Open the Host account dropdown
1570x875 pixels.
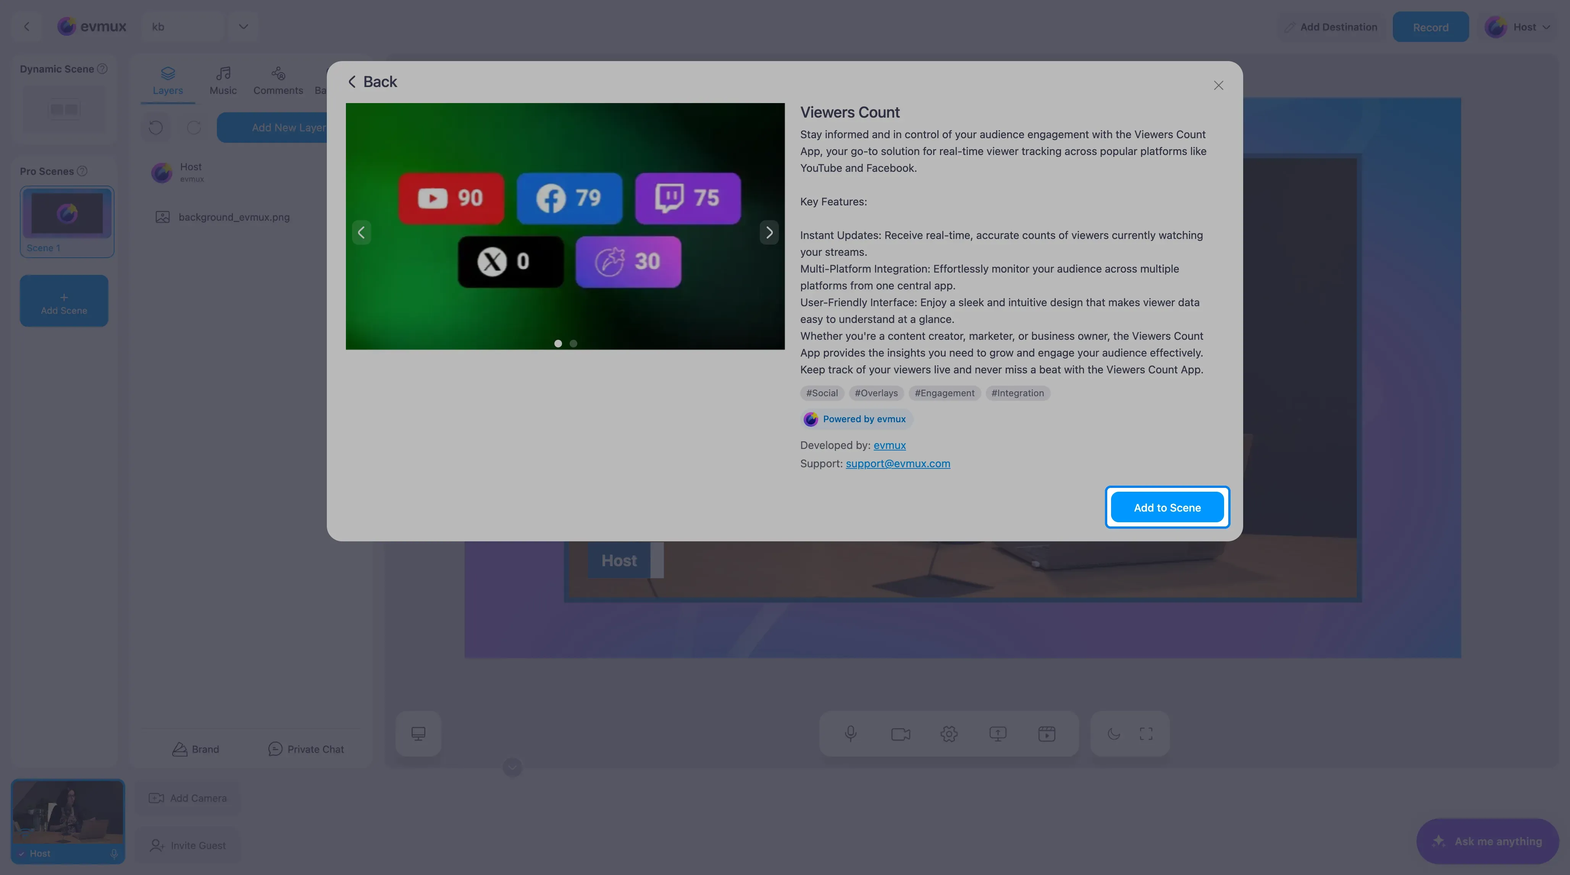1518,27
